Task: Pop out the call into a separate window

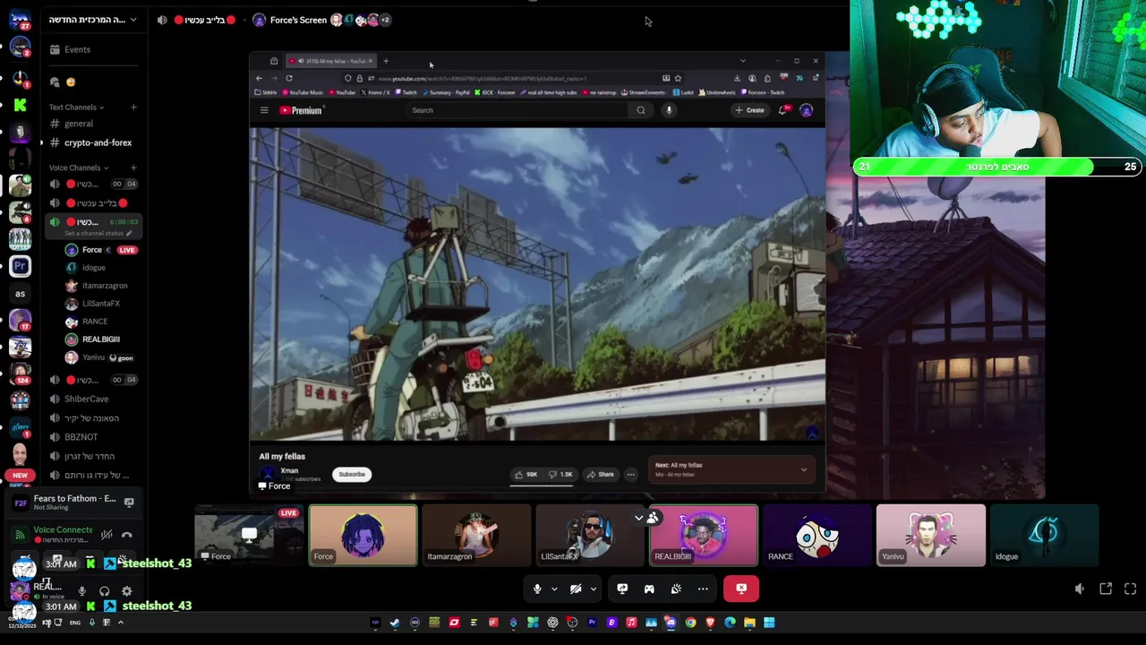Action: (x=1106, y=589)
